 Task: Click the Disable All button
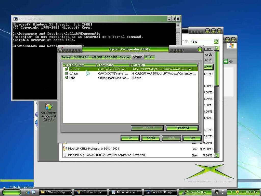click(x=182, y=128)
